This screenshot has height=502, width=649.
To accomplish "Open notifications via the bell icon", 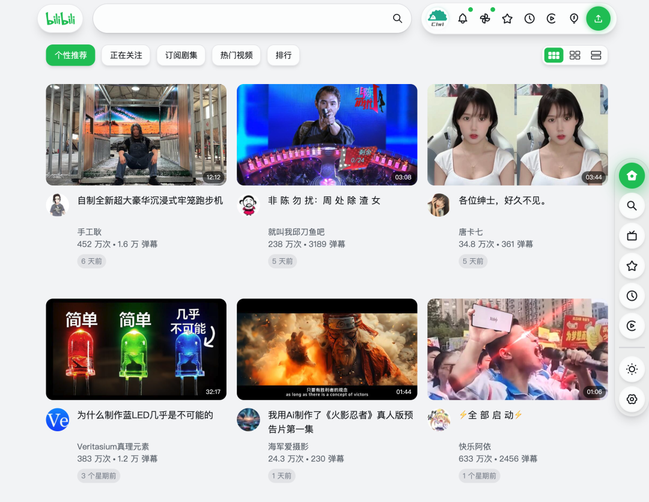I will point(463,19).
